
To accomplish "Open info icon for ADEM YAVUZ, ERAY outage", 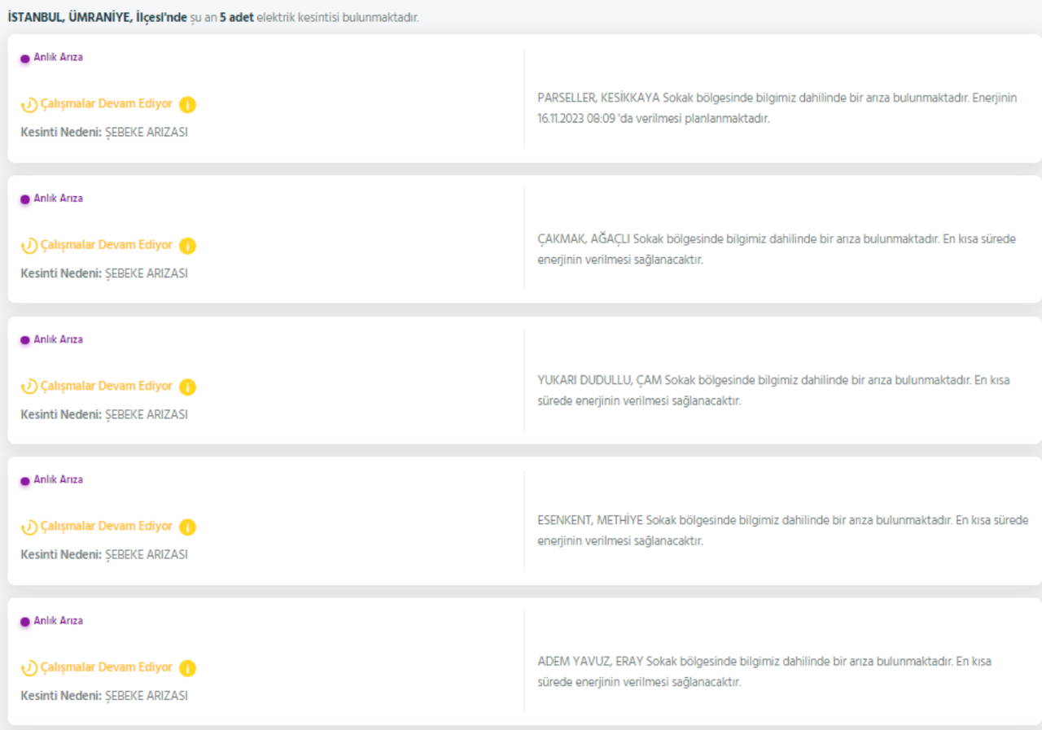I will pyautogui.click(x=187, y=668).
